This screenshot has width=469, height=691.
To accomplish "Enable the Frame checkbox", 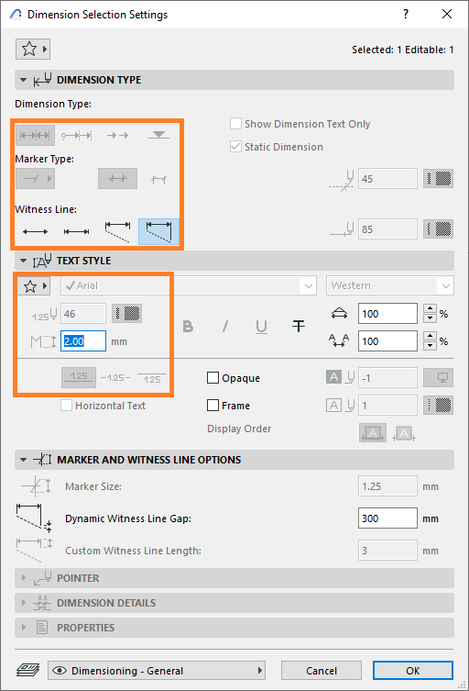I will click(x=213, y=405).
